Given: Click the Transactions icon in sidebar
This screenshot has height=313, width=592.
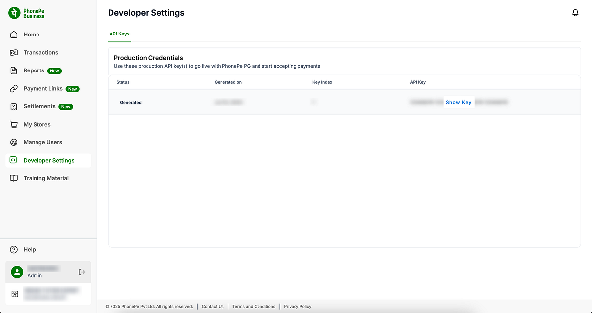Looking at the screenshot, I should (14, 52).
